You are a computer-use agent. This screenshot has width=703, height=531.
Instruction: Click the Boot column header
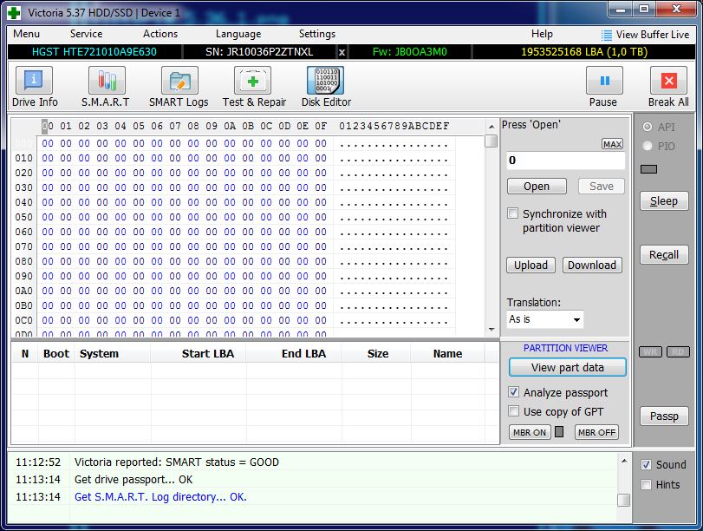click(x=56, y=354)
